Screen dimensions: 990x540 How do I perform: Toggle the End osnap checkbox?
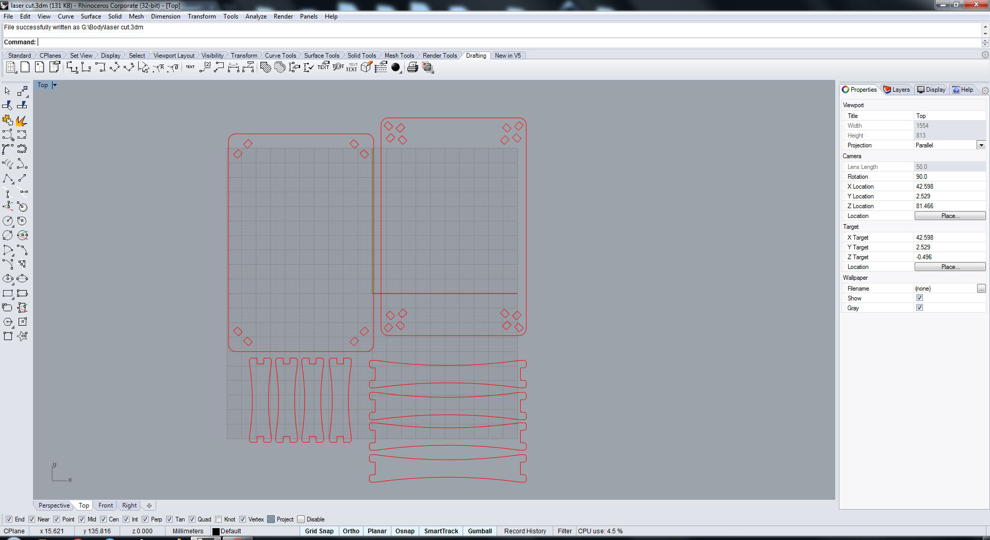[9, 519]
